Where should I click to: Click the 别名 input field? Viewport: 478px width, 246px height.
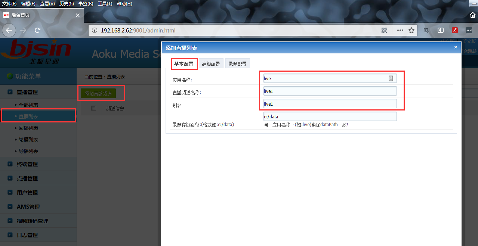pos(330,104)
